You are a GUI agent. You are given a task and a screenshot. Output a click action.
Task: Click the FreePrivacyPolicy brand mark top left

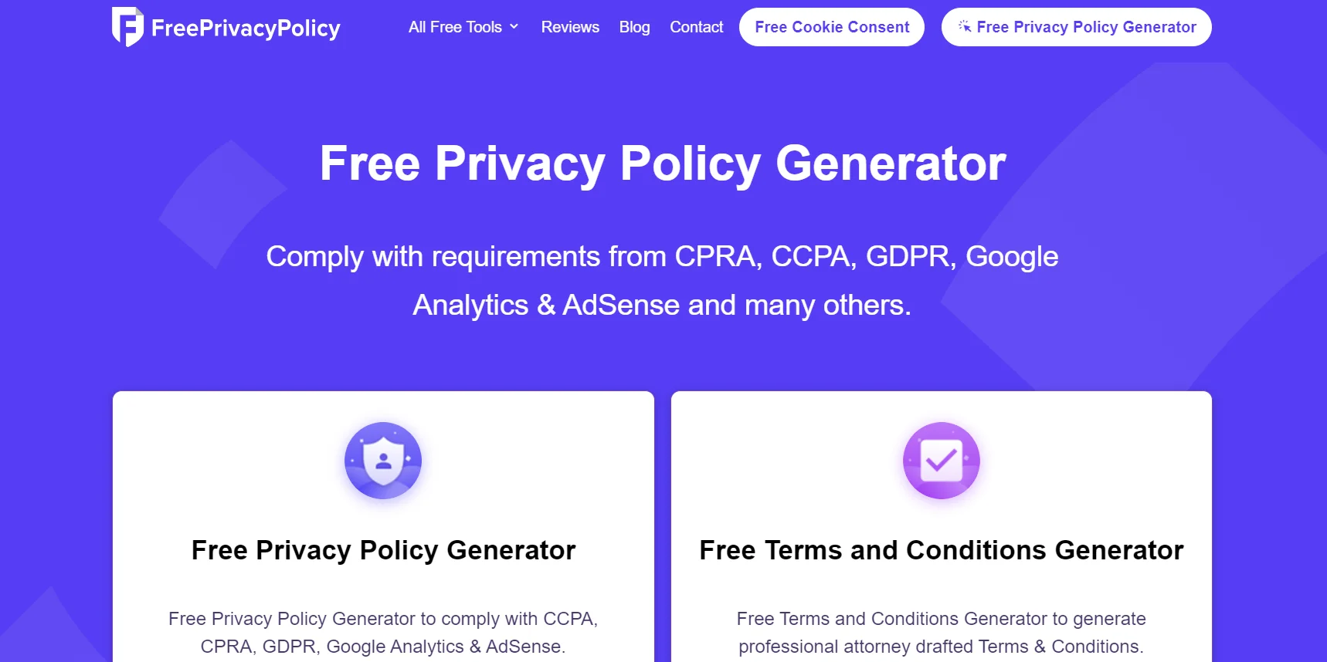128,26
